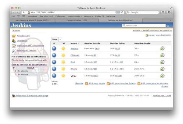Schedule a build for the iPhone job
Viewport: 183px width, 124px height.
click(163, 69)
